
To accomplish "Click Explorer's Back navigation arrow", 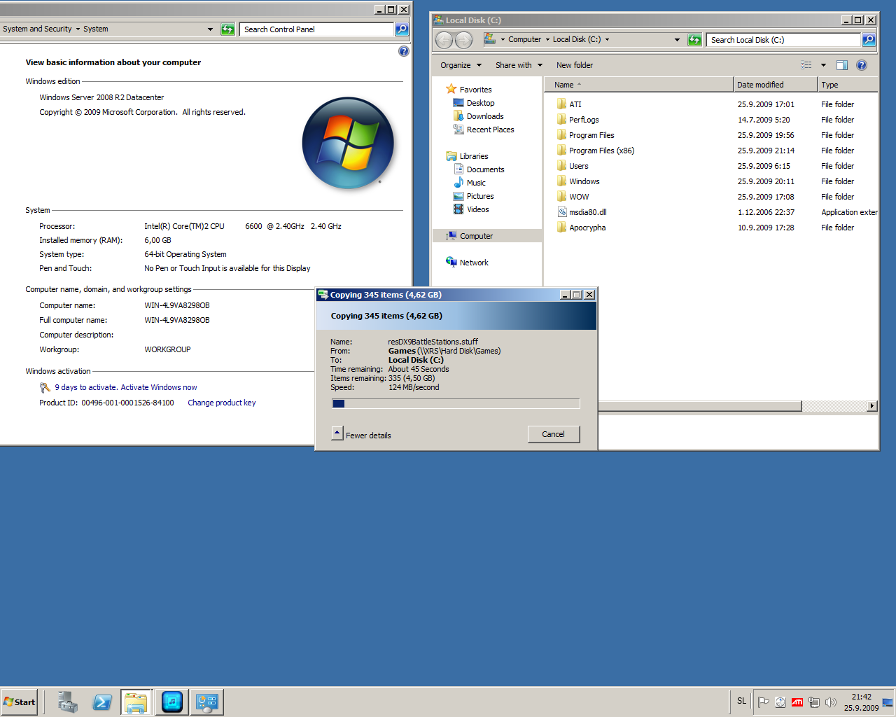I will coord(444,40).
